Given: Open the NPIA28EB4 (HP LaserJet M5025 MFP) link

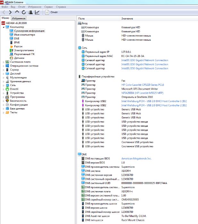Looking at the screenshot, I should [x=142, y=93].
